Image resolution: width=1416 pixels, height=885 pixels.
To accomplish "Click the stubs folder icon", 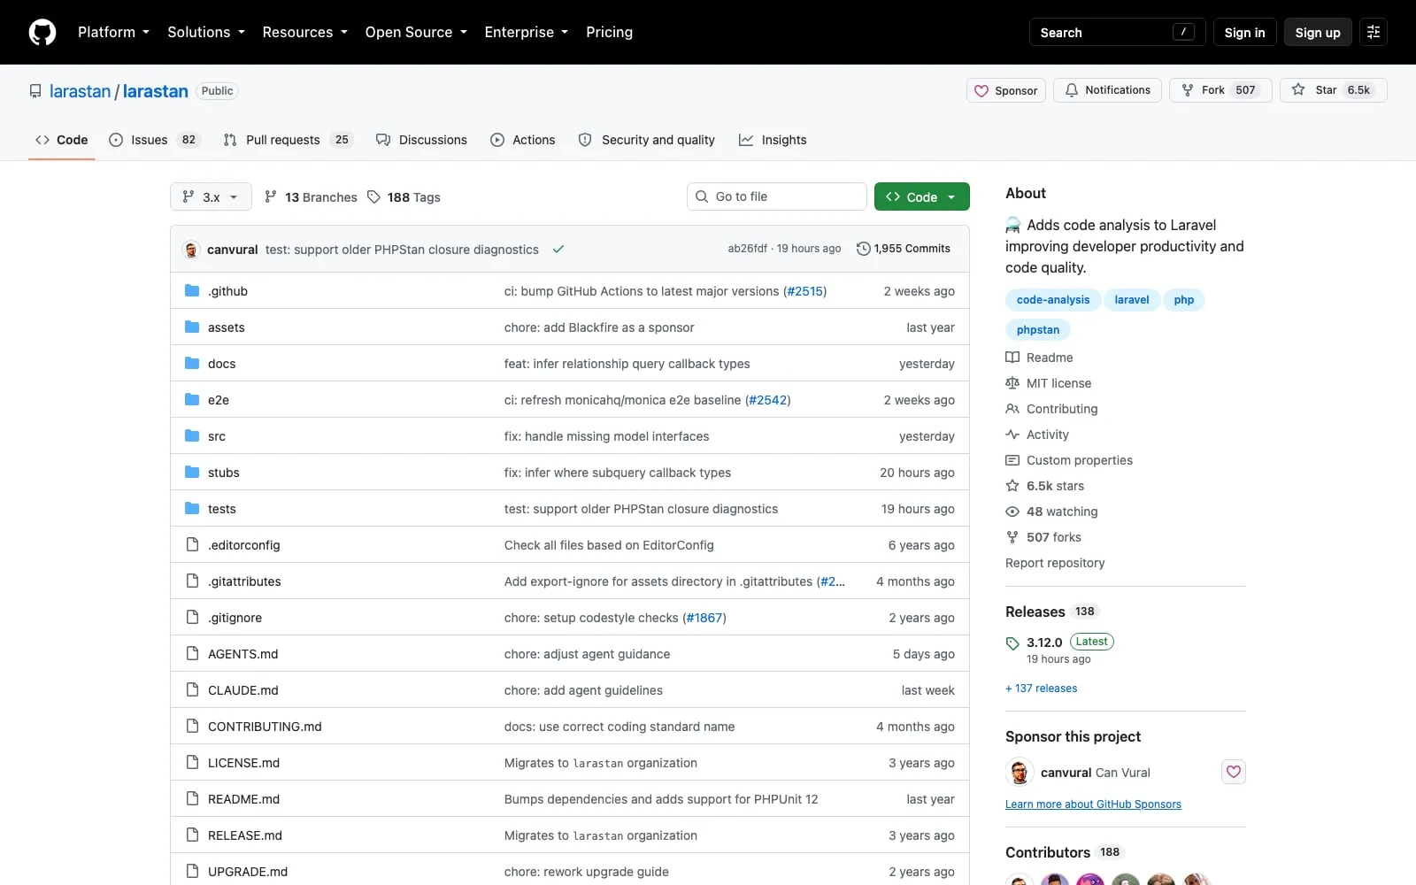I will click(192, 472).
